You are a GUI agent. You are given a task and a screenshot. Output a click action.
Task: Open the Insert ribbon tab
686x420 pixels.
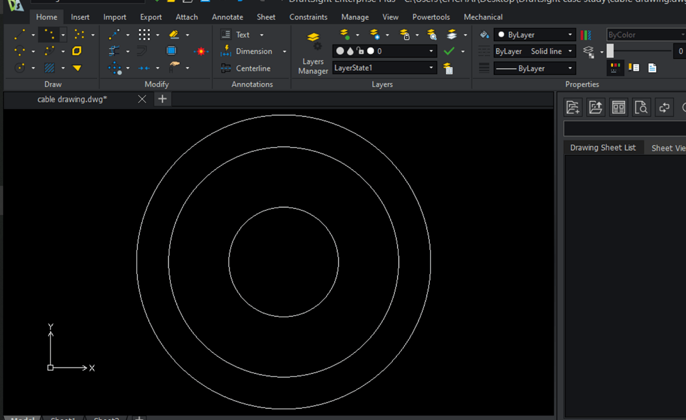[x=80, y=17]
